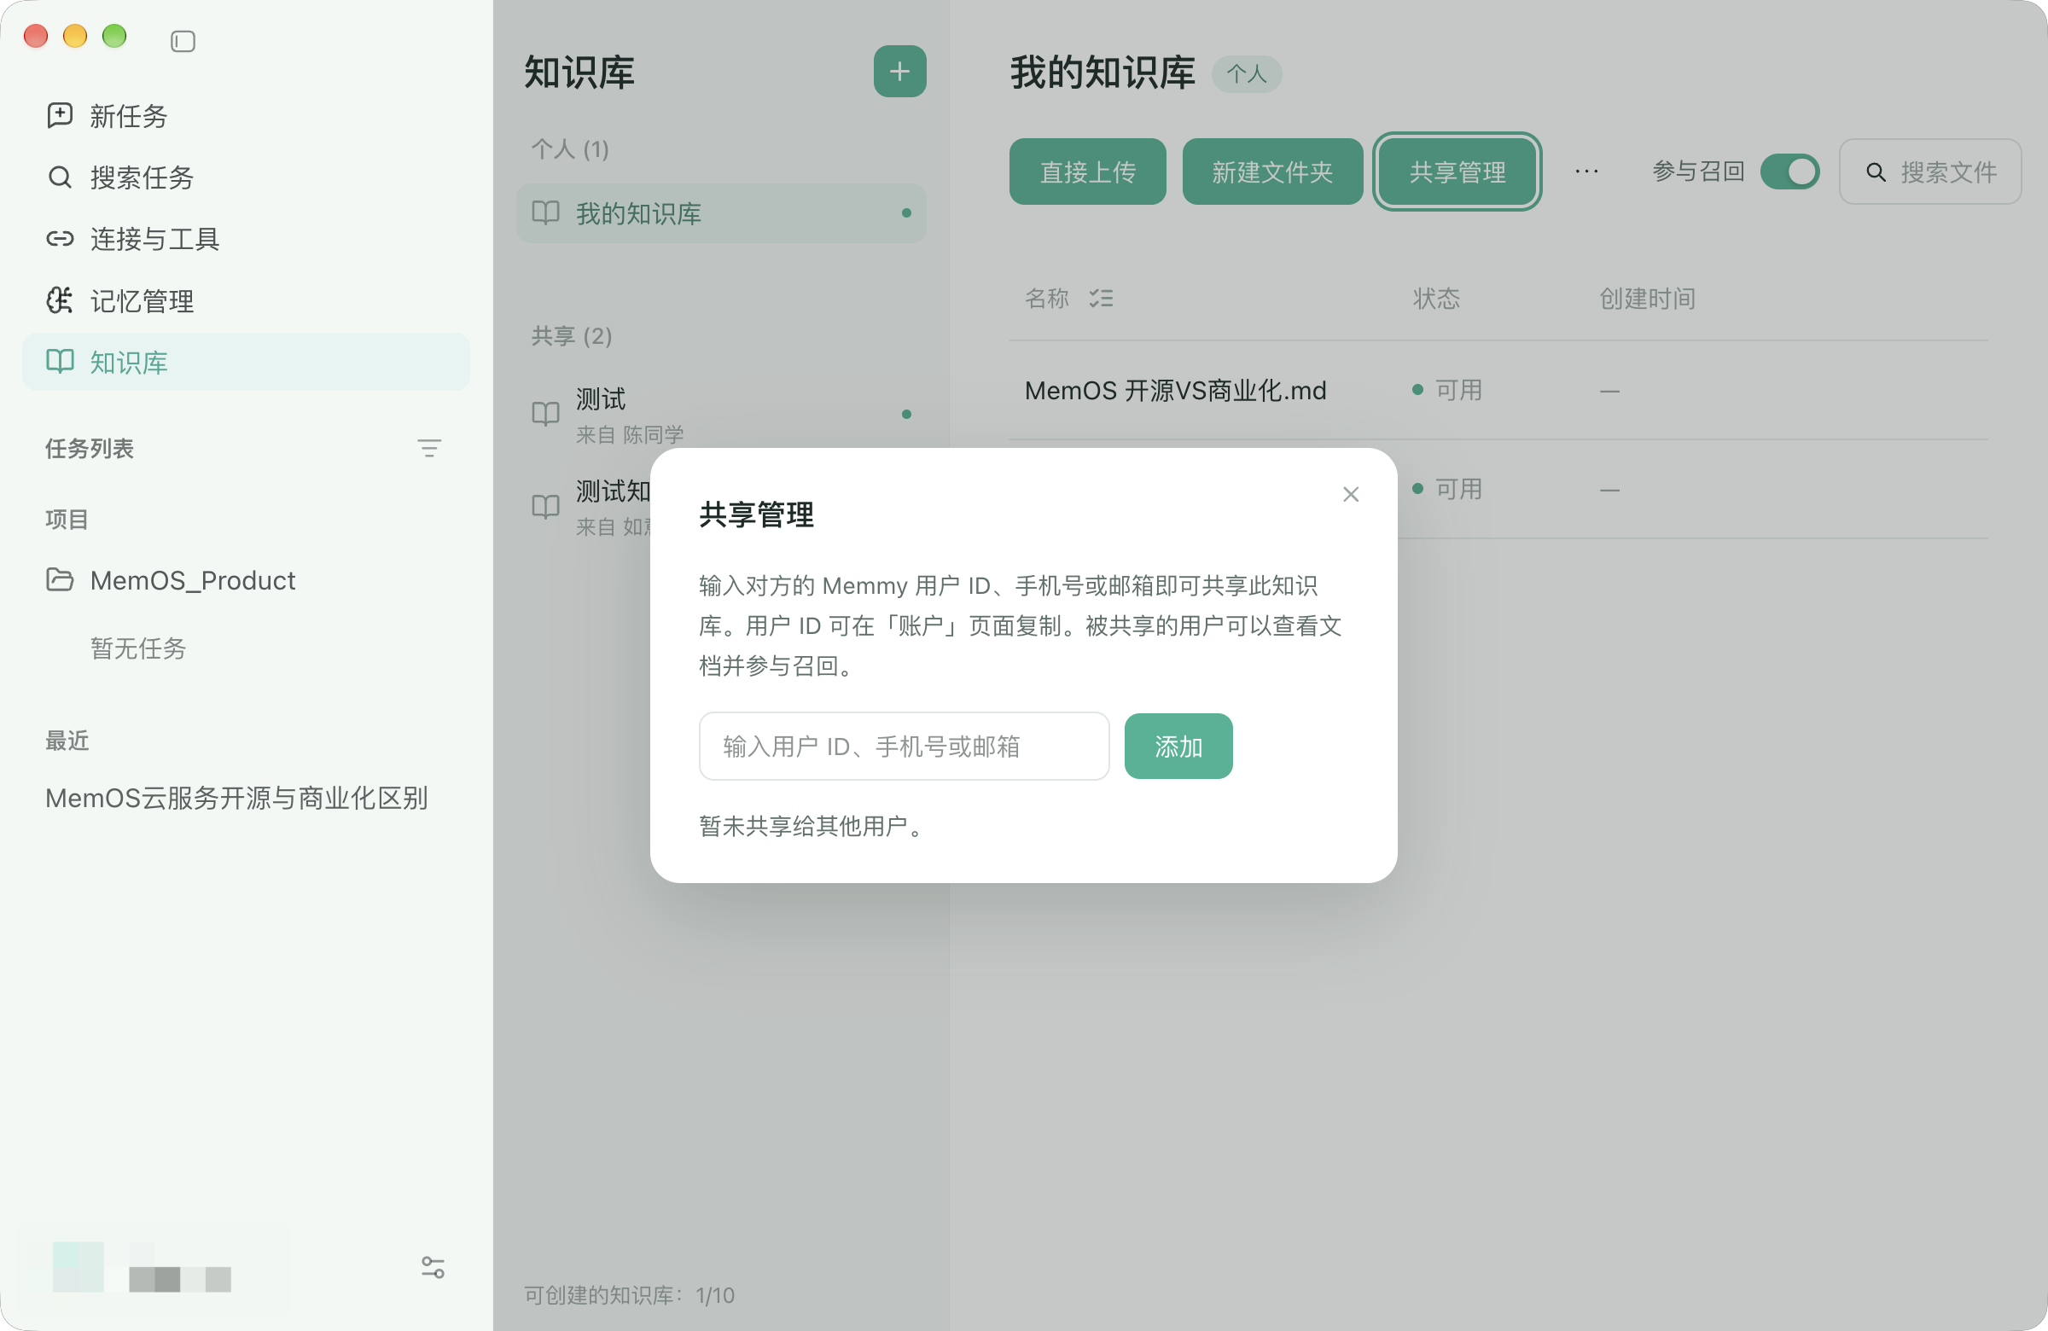Image resolution: width=2048 pixels, height=1331 pixels.
Task: Click the 共享管理 button
Action: 1457,172
